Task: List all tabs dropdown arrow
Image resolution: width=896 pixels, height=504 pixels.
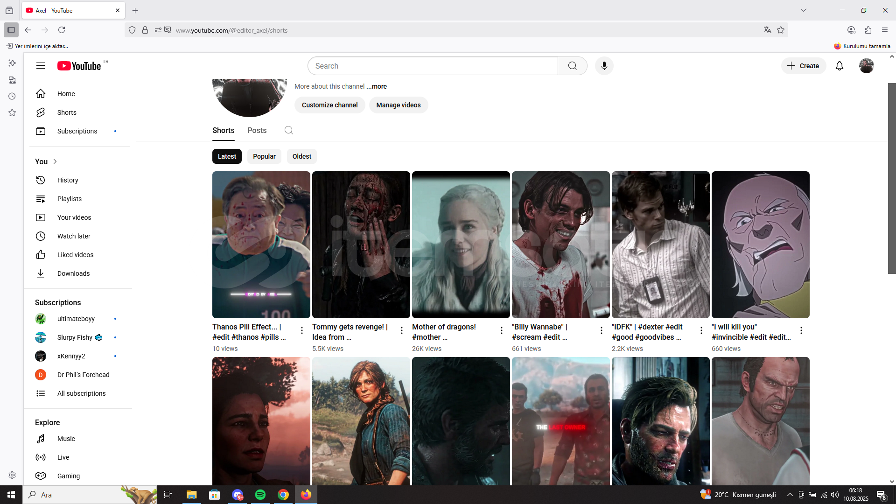Action: (x=804, y=10)
